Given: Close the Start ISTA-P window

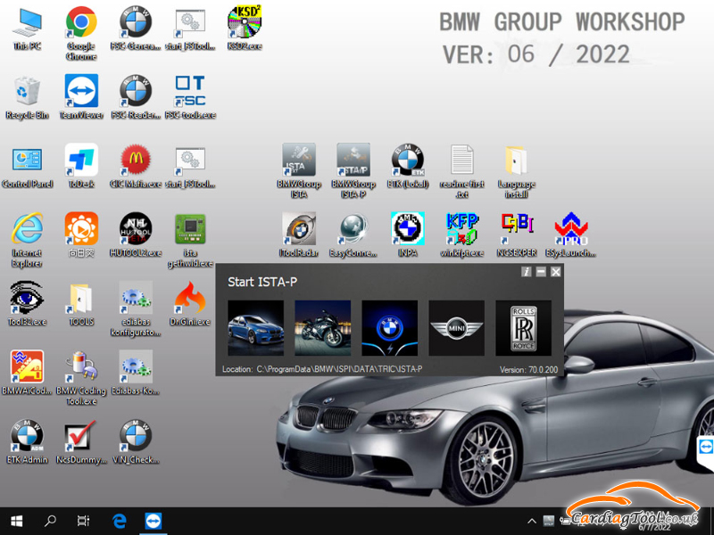Looking at the screenshot, I should (555, 272).
